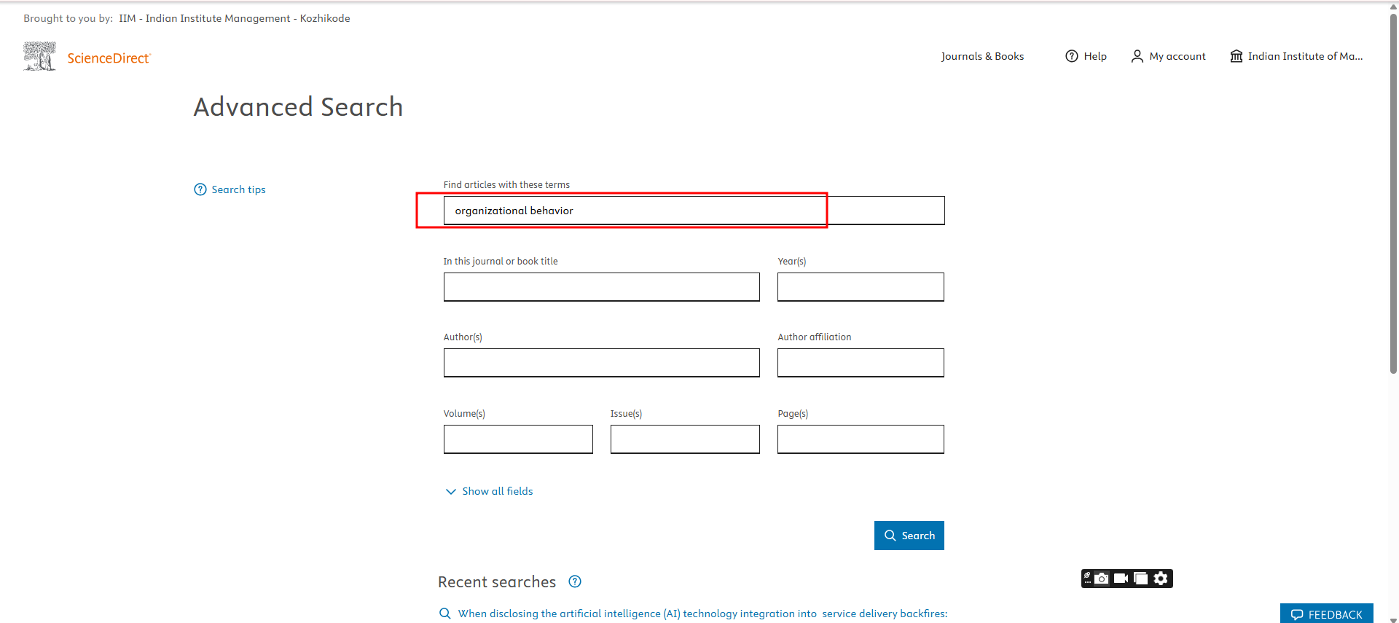Screen dimensions: 1399x623
Task: Click the camera screenshot icon
Action: (x=1102, y=579)
